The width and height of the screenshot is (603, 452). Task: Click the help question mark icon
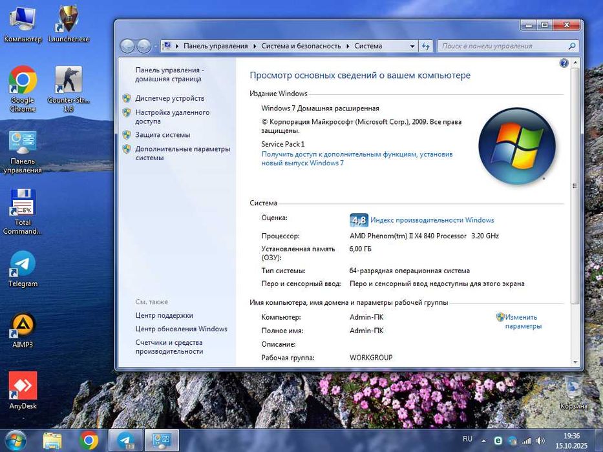tap(564, 63)
